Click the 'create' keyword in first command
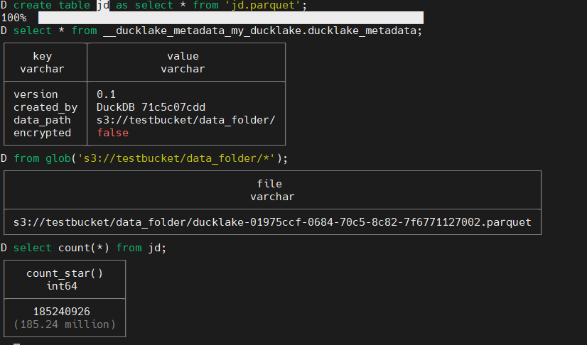Image resolution: width=587 pixels, height=345 pixels. point(33,5)
